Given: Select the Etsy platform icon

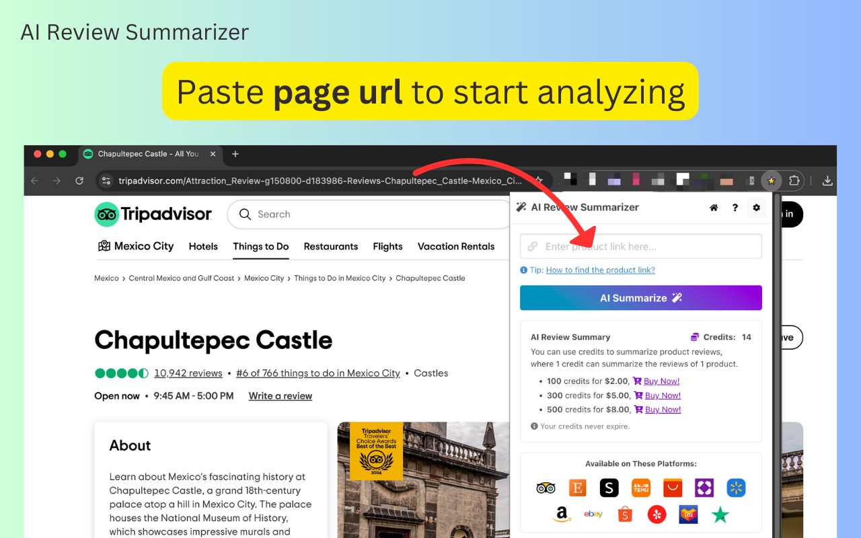Looking at the screenshot, I should tap(577, 488).
